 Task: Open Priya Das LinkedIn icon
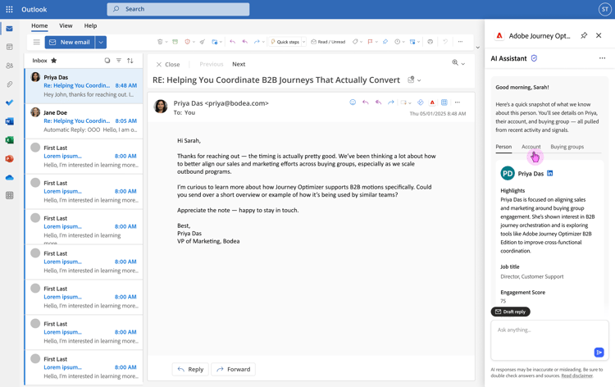550,173
